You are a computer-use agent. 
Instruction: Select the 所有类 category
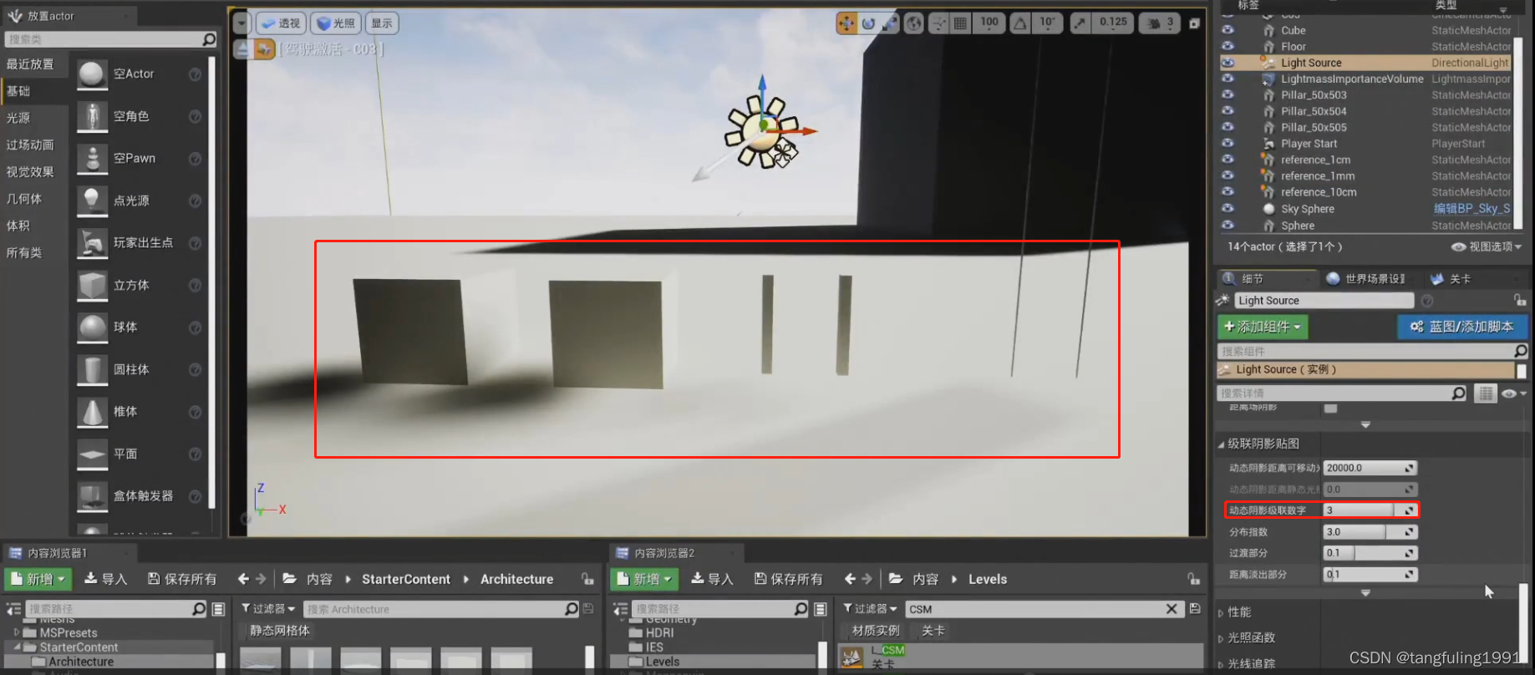click(24, 252)
